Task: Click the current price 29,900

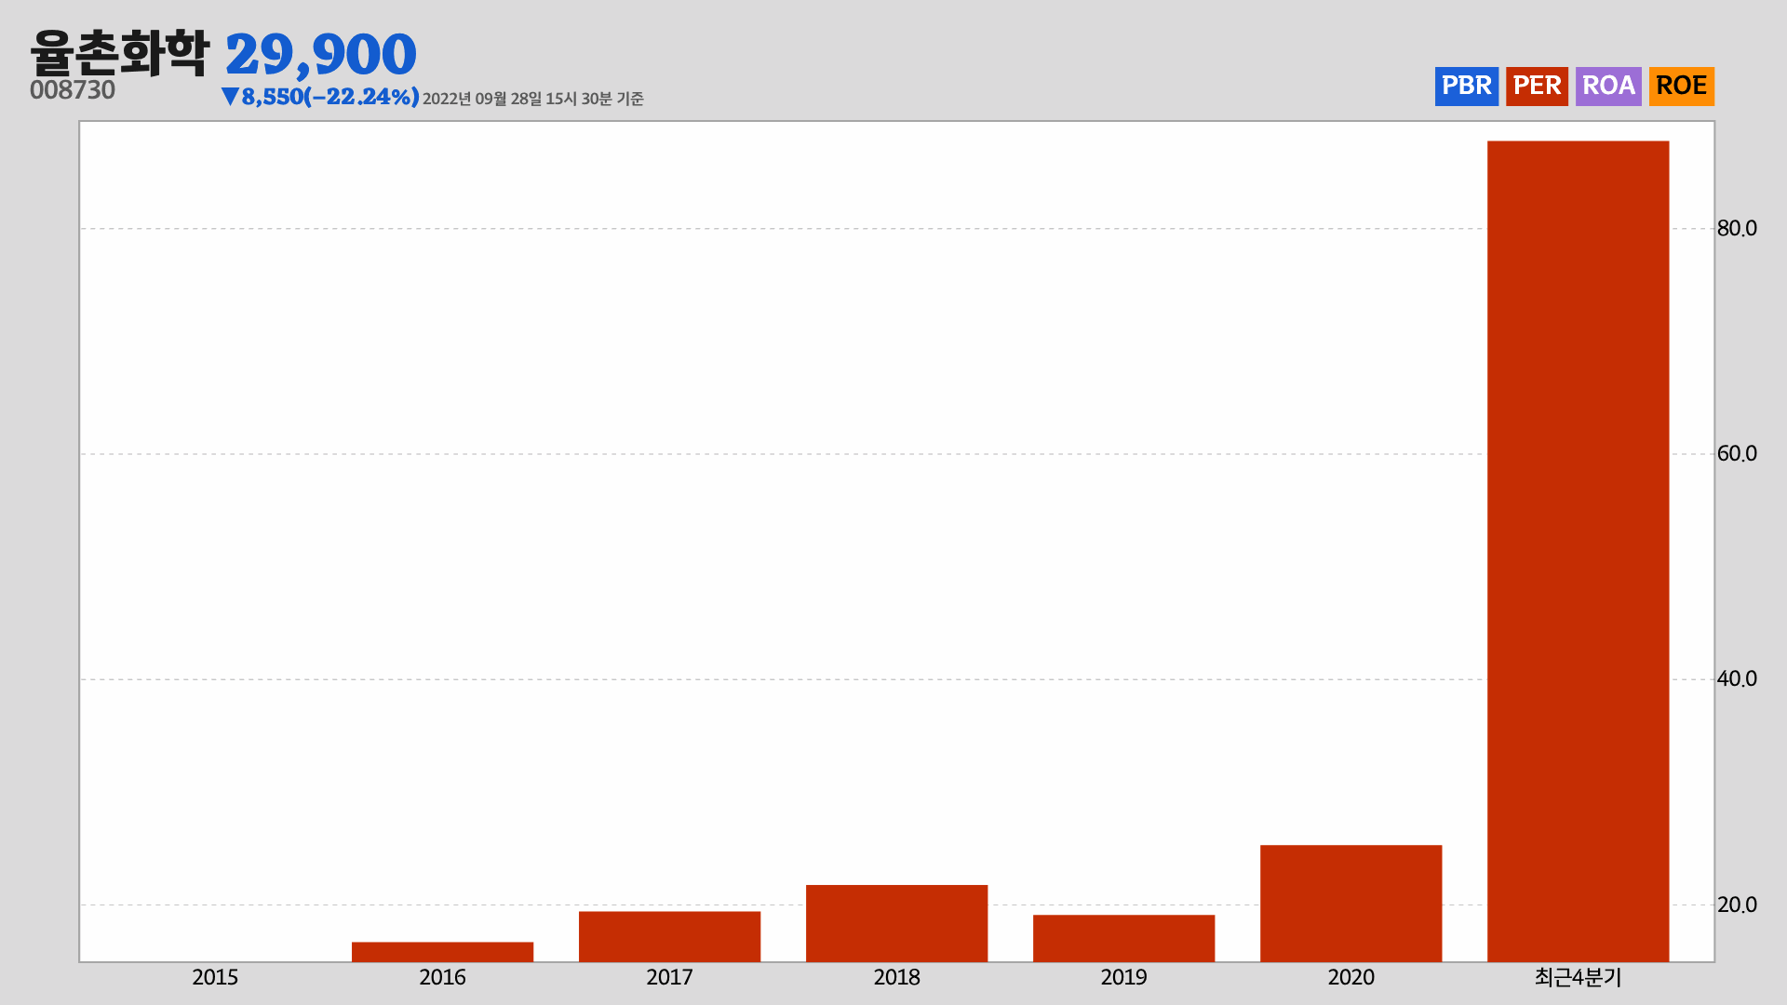Action: point(321,55)
